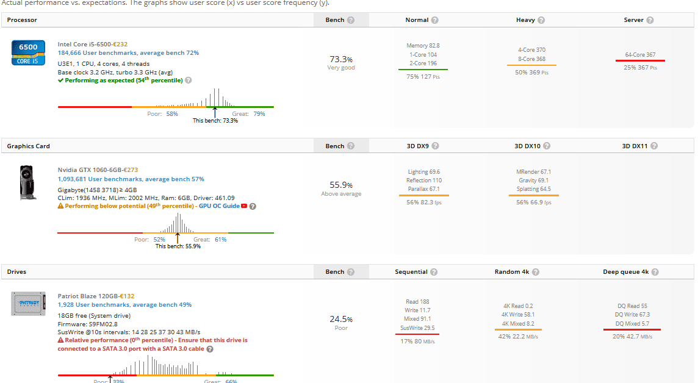Image resolution: width=698 pixels, height=383 pixels.
Task: Click the drive score distribution histogram
Action: click(x=165, y=366)
